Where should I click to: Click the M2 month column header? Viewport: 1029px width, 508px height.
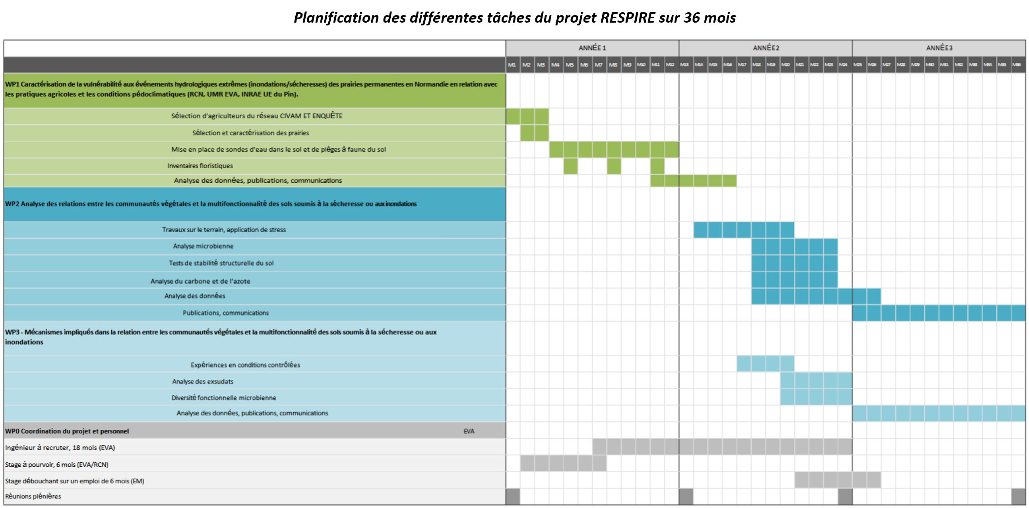(527, 65)
